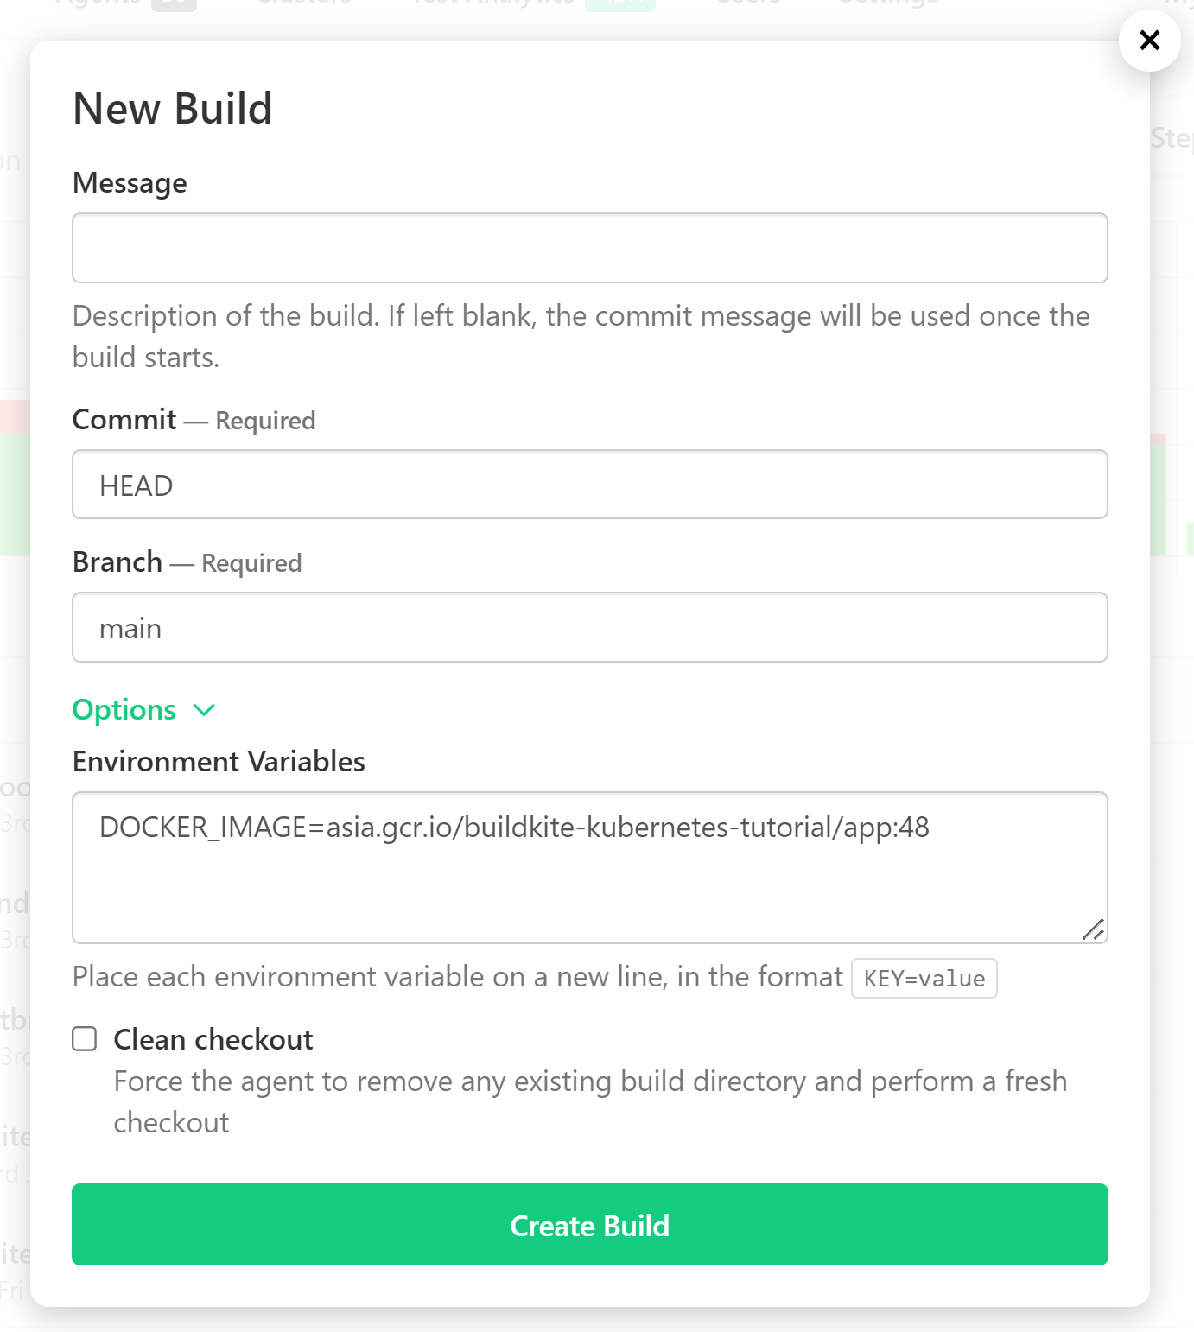Click the Commit Required label
1194x1332 pixels.
pos(194,420)
